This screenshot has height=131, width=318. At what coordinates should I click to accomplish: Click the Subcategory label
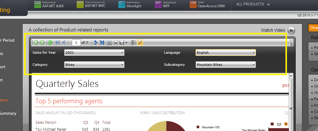pos(175,65)
